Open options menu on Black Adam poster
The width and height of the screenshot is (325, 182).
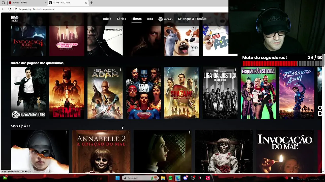[x=120, y=69]
